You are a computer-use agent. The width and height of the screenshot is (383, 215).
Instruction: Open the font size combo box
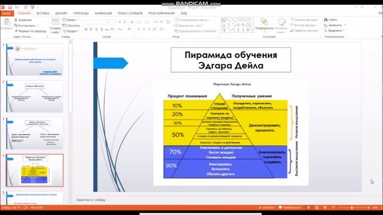point(113,22)
